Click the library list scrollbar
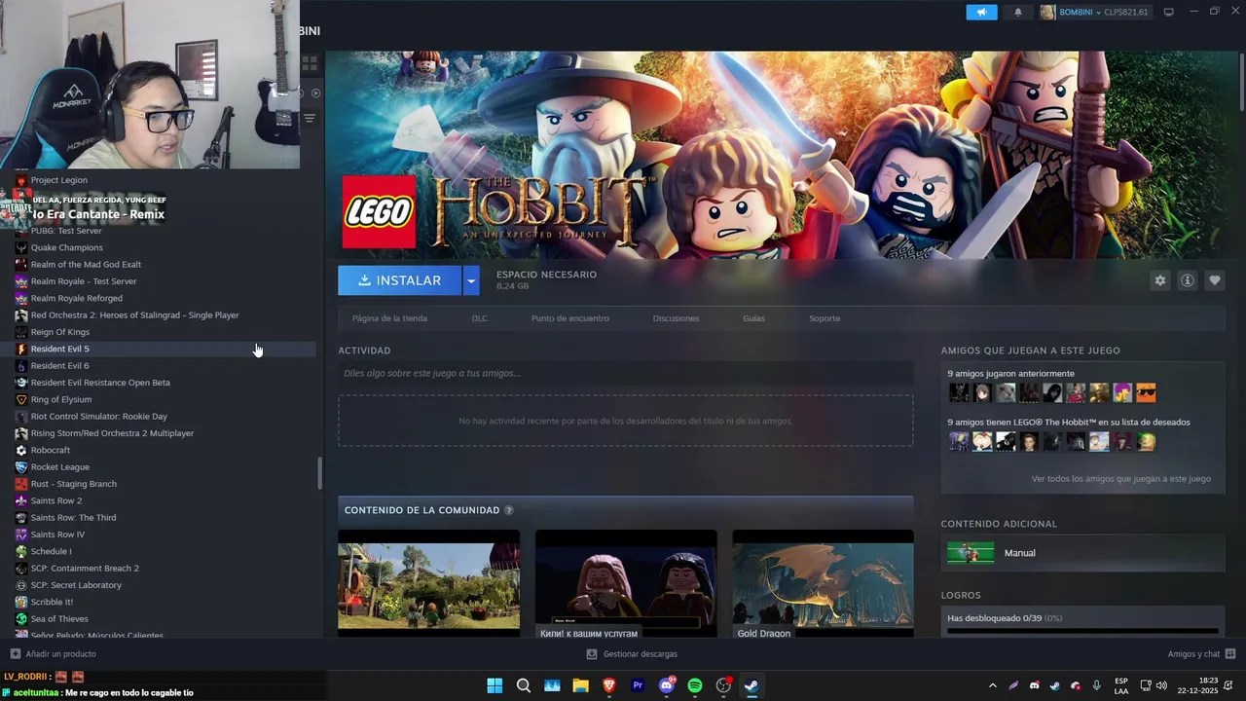Screen dimensions: 1246x701 (x=319, y=473)
